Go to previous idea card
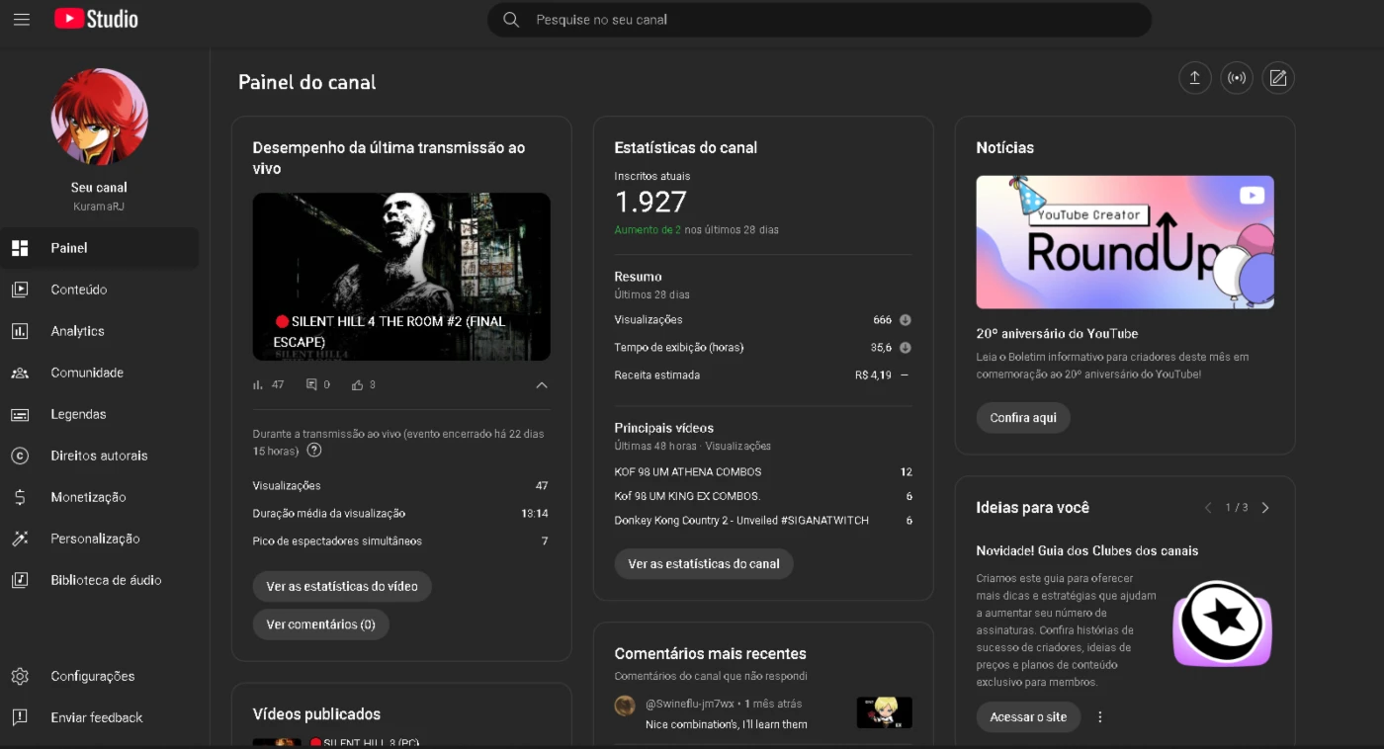1384x749 pixels. (1208, 508)
